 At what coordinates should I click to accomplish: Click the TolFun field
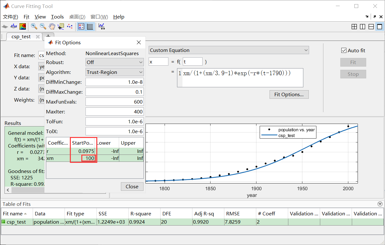115,121
